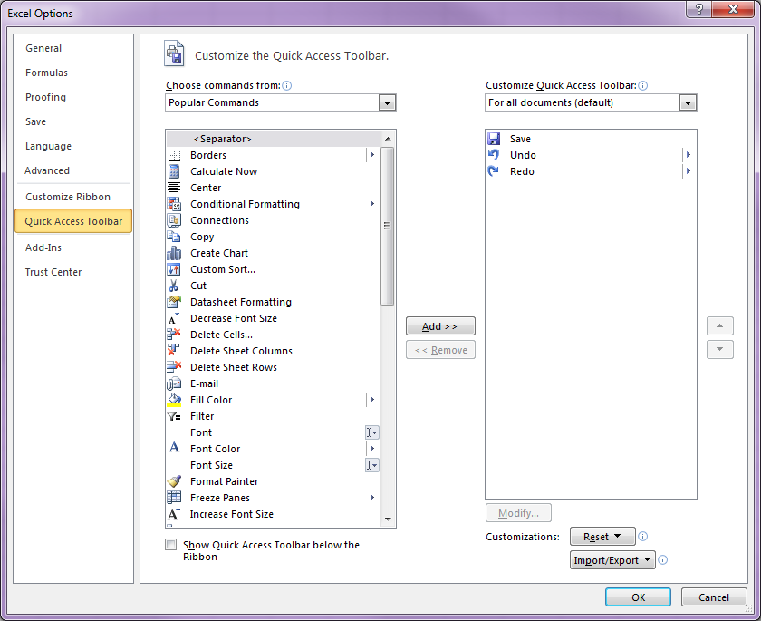Viewport: 761px width, 621px height.
Task: Open the General options category
Action: tap(43, 48)
